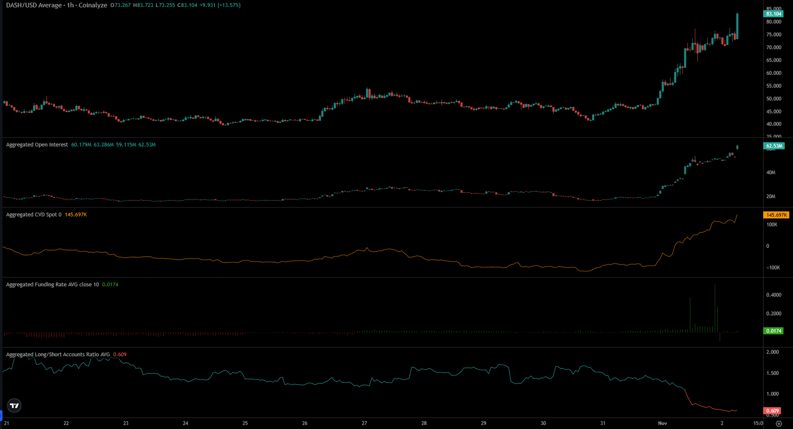Open chart settings hexagon gear icon
793x429 pixels.
[779, 424]
